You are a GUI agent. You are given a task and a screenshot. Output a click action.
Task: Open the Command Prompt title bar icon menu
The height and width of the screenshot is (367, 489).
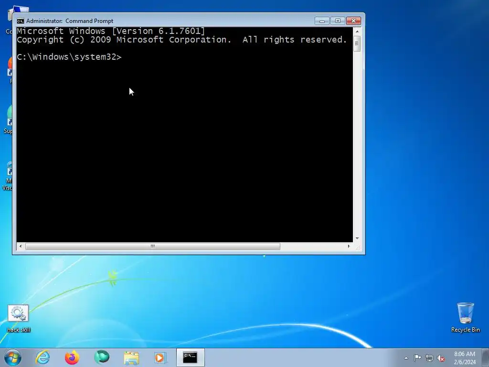click(21, 21)
